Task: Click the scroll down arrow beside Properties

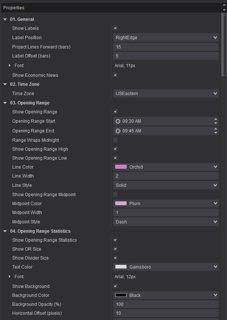Action: pyautogui.click(x=224, y=10)
